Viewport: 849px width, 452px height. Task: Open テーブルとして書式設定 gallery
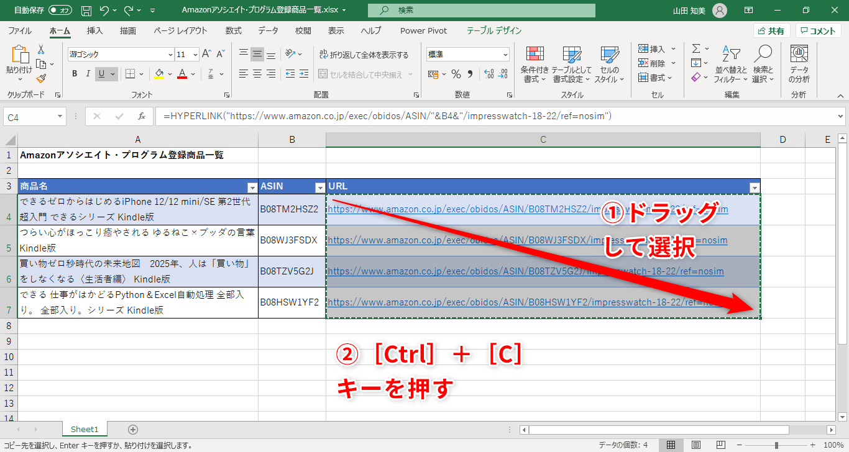click(572, 64)
